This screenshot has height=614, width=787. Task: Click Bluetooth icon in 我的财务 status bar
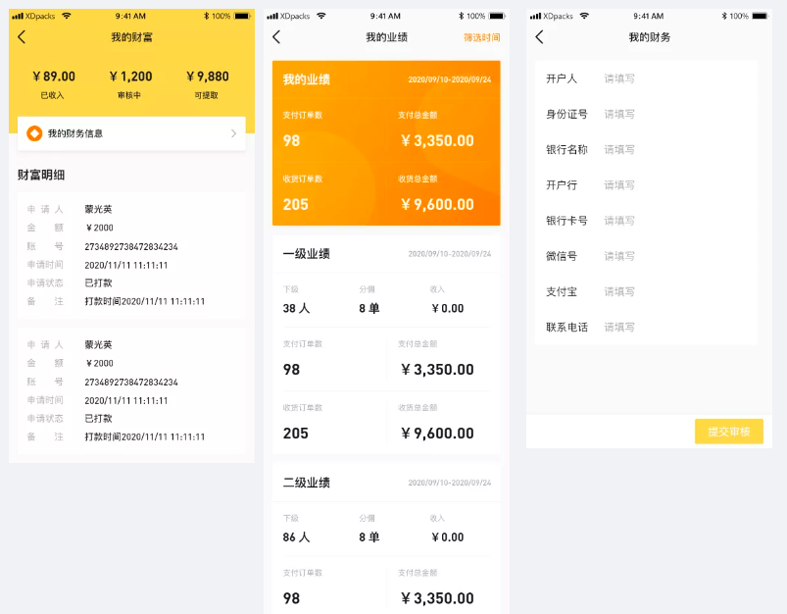(725, 17)
